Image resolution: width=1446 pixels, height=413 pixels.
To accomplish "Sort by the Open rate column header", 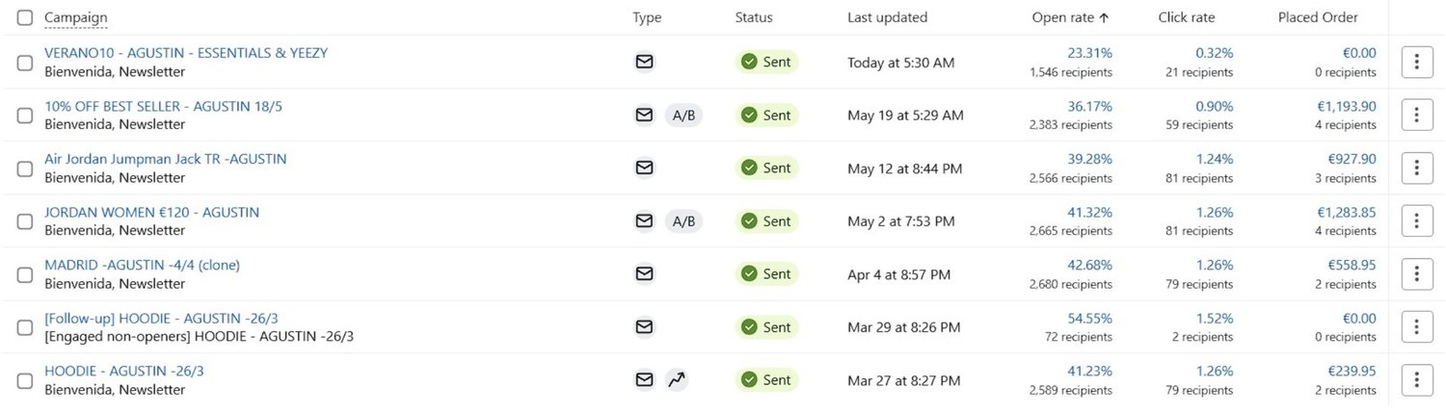I will (1070, 17).
